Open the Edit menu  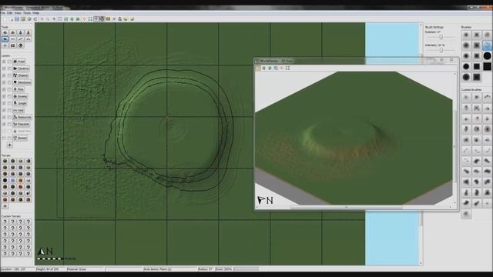coord(10,13)
